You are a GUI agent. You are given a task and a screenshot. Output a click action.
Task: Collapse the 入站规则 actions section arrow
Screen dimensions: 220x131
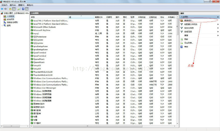point(218,17)
